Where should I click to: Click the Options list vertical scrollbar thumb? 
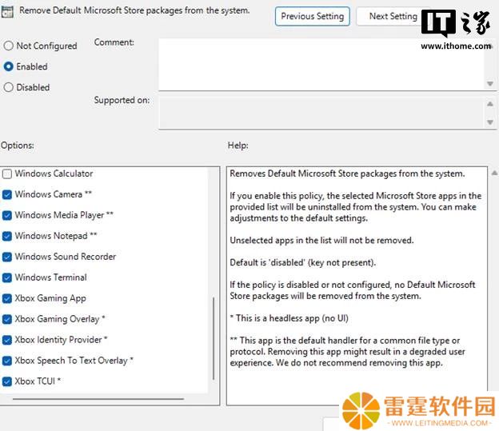[214, 338]
